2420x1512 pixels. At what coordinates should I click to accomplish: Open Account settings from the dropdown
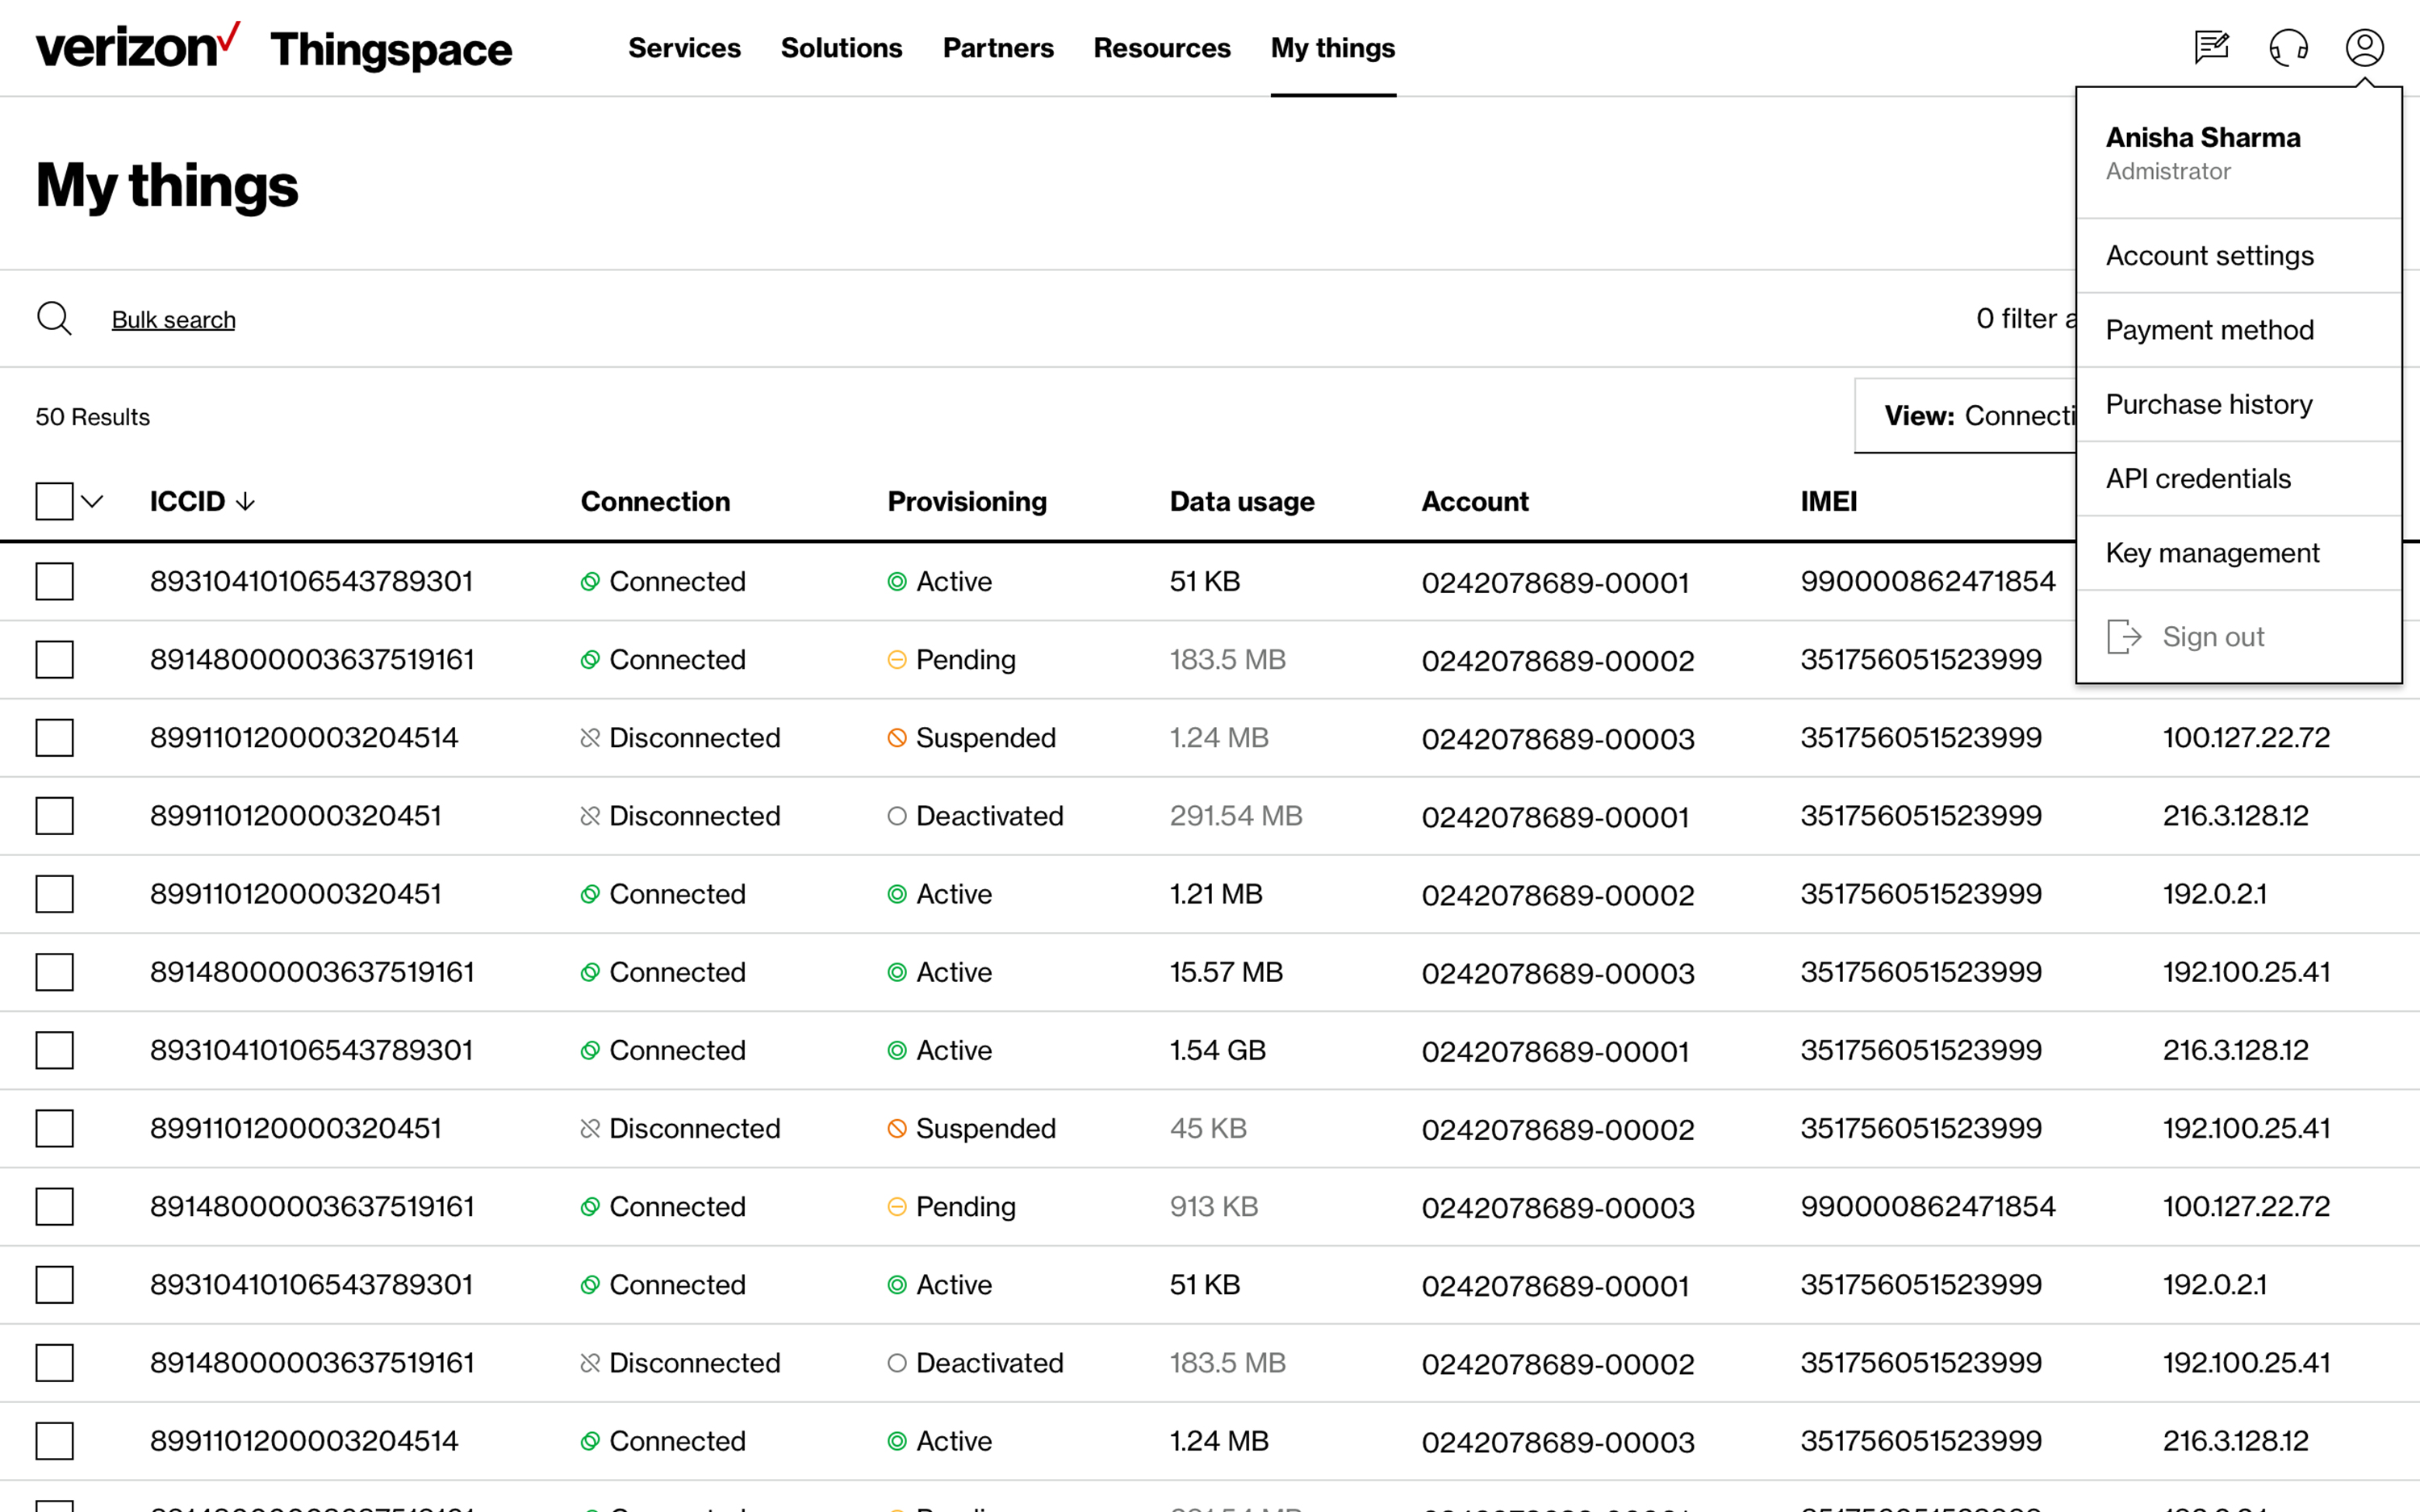(2209, 256)
